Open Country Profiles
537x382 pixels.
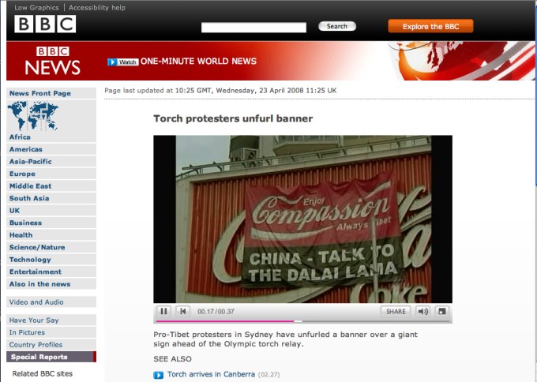[x=51, y=345]
